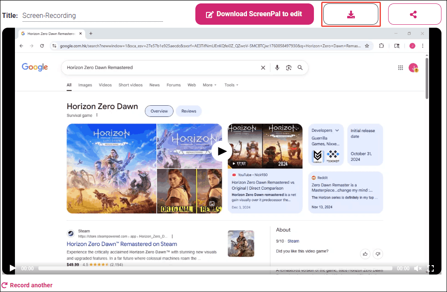This screenshot has height=292, width=447.
Task: Expand the Tools dropdown
Action: tap(231, 85)
